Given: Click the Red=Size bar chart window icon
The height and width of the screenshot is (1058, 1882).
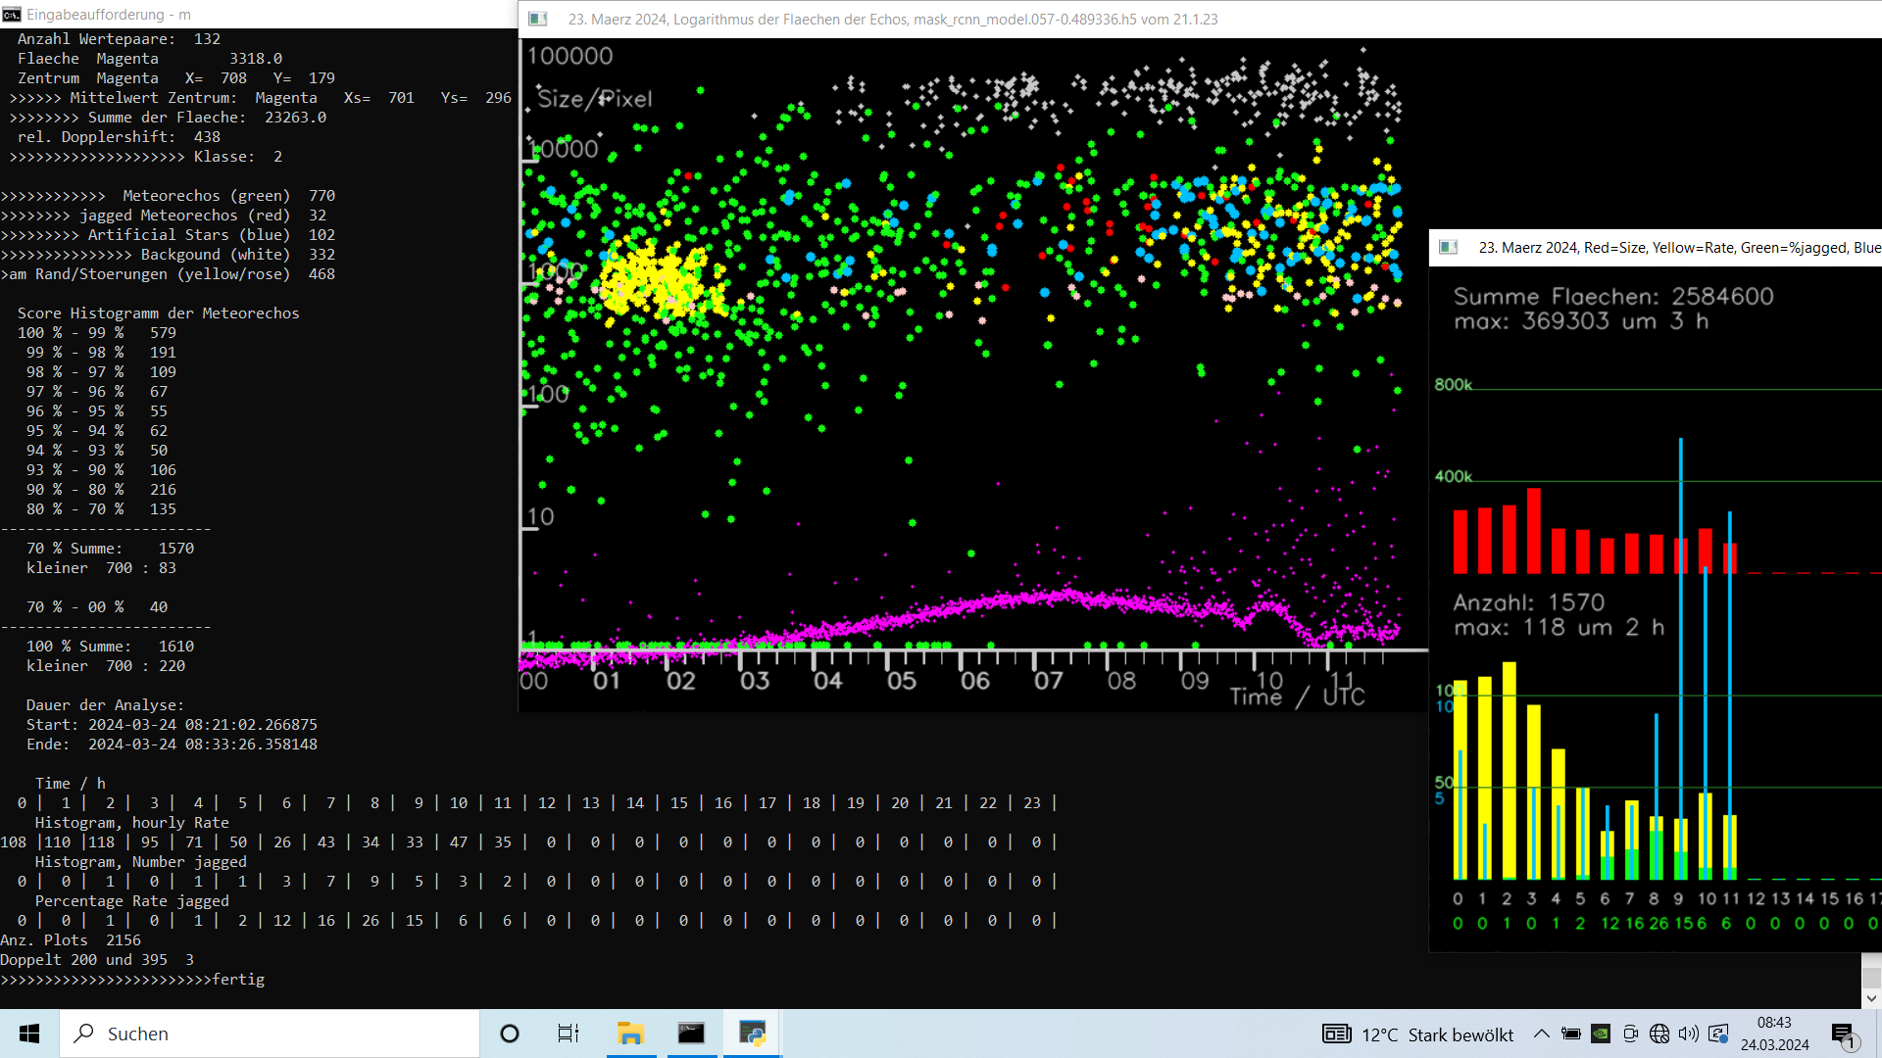Looking at the screenshot, I should coord(1448,247).
